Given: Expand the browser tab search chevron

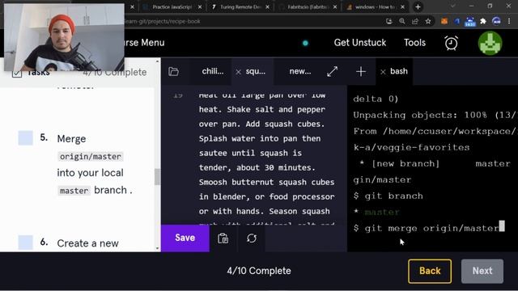Looking at the screenshot, I should pyautogui.click(x=452, y=6).
